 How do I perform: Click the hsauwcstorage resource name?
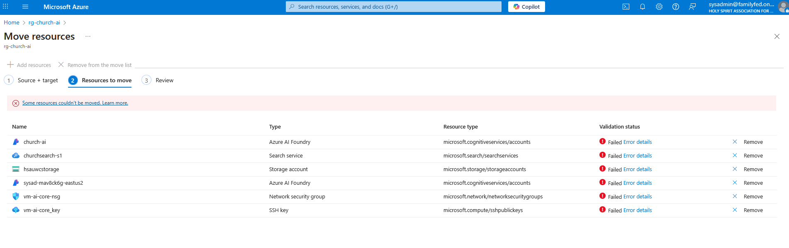[41, 169]
